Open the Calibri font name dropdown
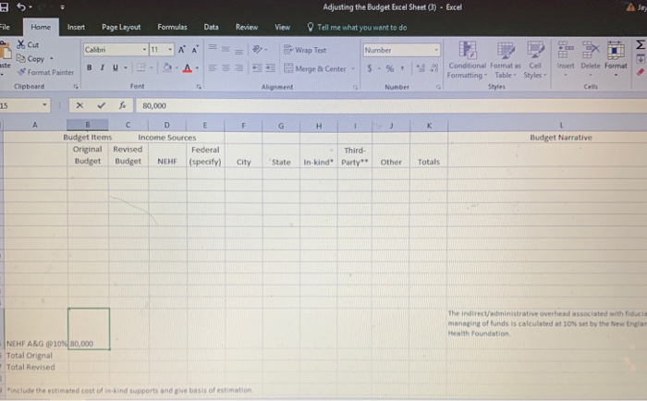This screenshot has width=647, height=401. coord(144,50)
